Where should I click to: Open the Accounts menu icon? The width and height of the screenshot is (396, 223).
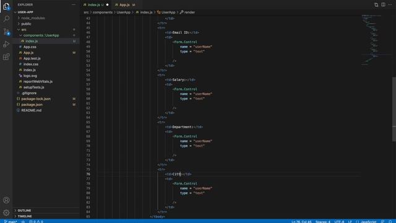[6, 200]
